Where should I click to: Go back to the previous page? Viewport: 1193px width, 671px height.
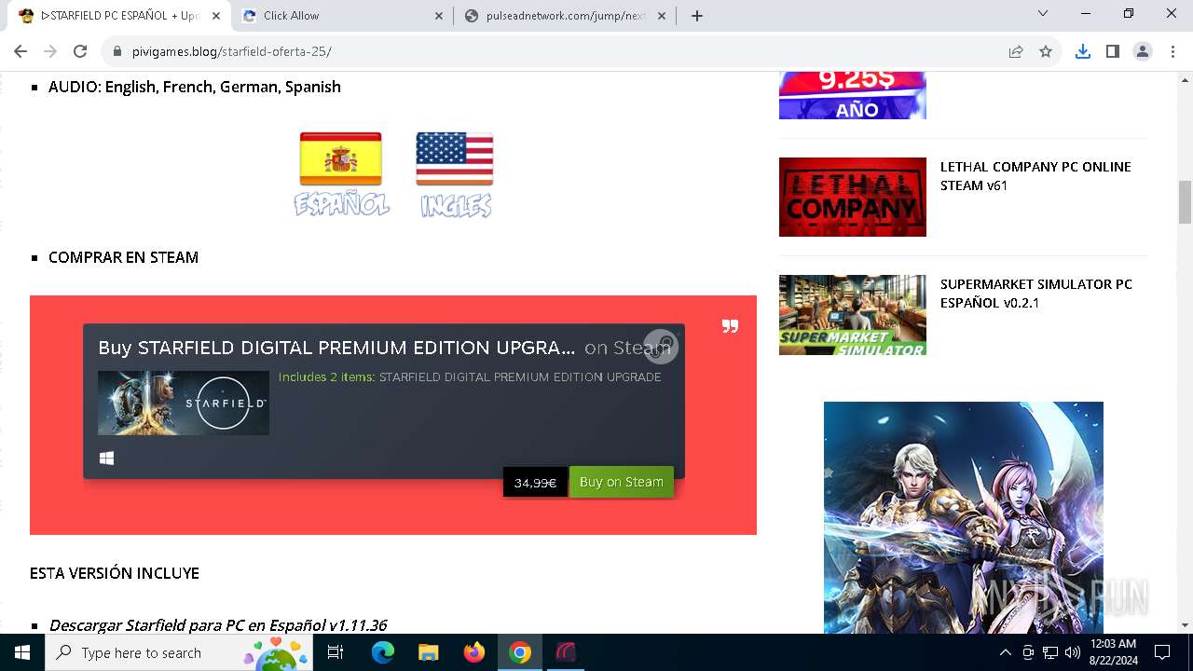click(x=21, y=51)
